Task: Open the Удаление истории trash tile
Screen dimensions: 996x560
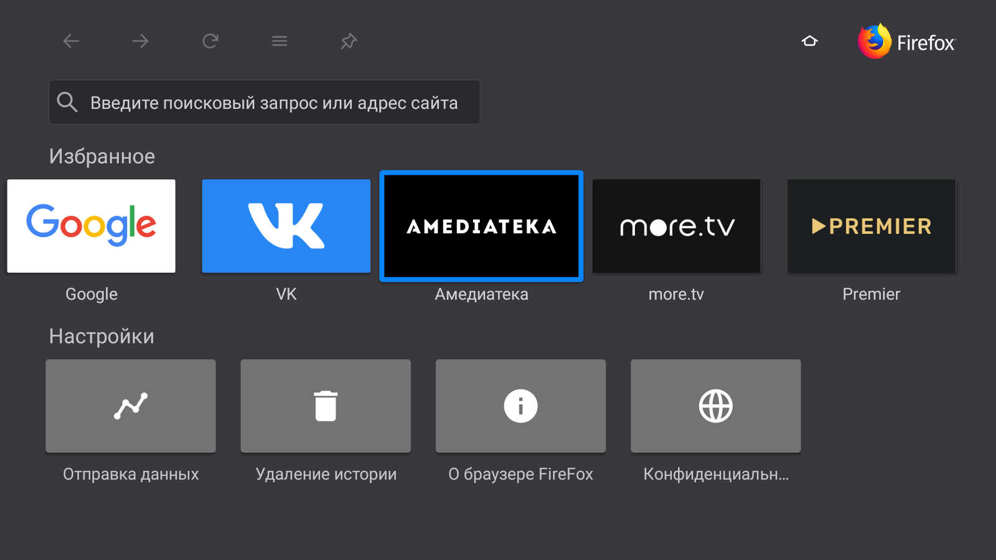Action: coord(326,406)
